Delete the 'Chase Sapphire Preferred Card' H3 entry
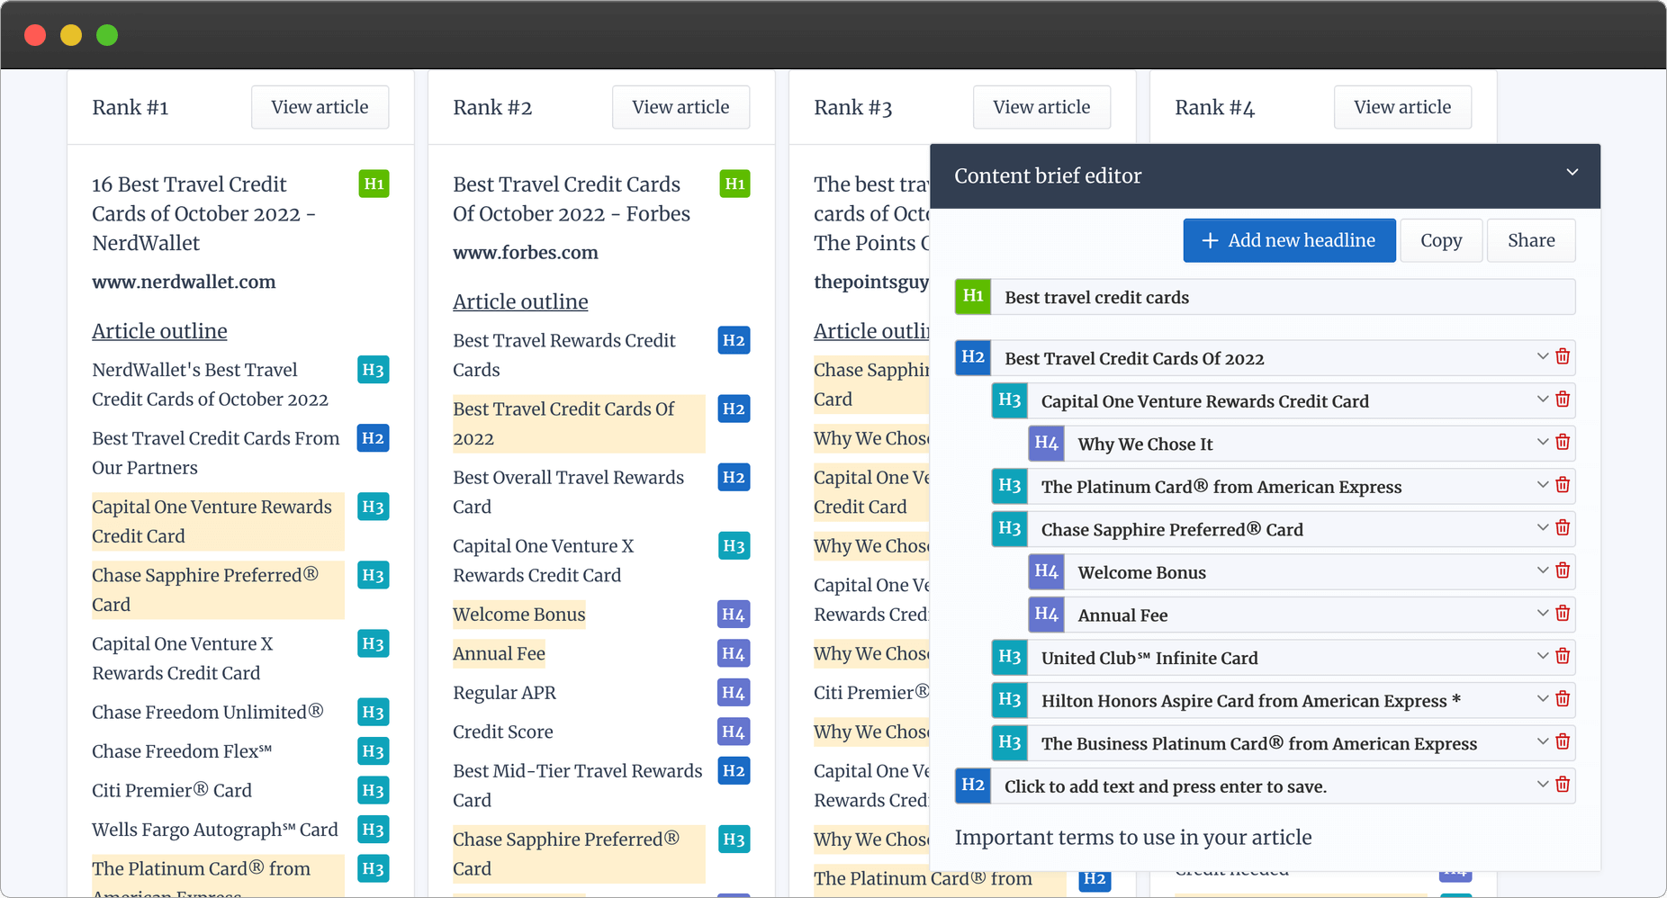 click(1563, 528)
